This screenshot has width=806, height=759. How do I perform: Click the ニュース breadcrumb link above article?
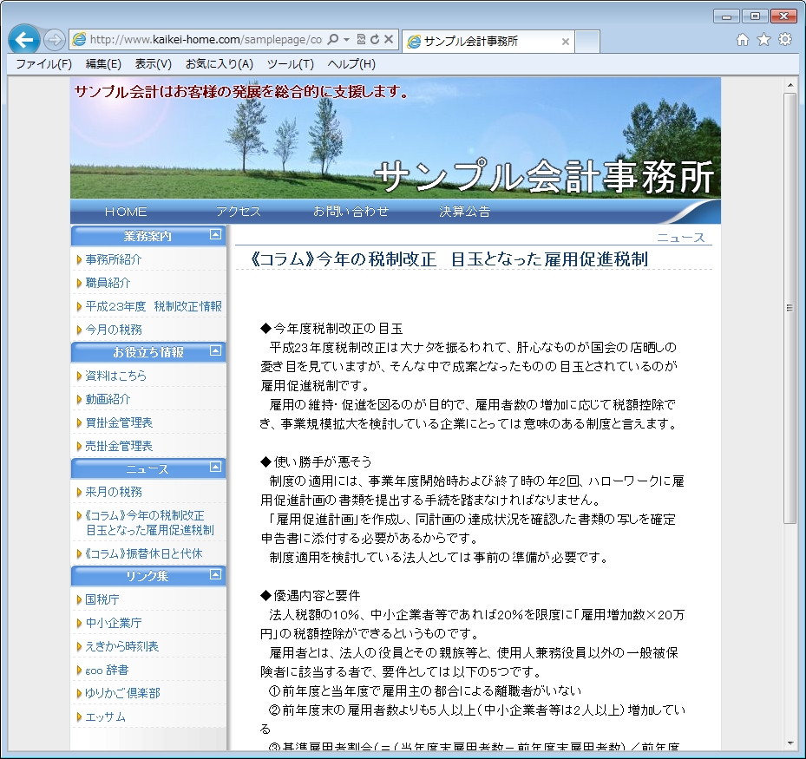680,238
